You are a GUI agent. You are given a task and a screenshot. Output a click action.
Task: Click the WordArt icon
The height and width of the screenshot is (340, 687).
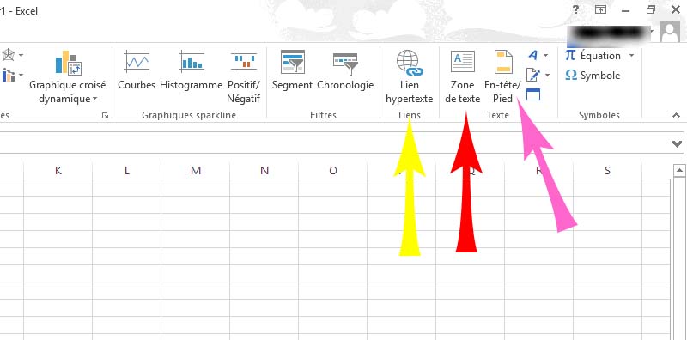tap(532, 55)
